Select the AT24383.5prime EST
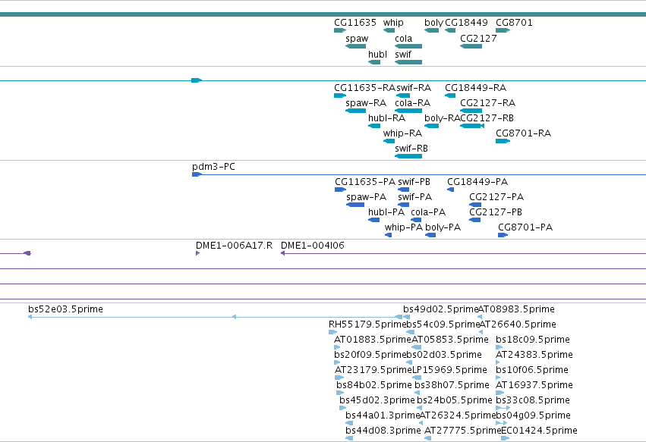Image resolution: width=646 pixels, height=442 pixels. pos(498,362)
